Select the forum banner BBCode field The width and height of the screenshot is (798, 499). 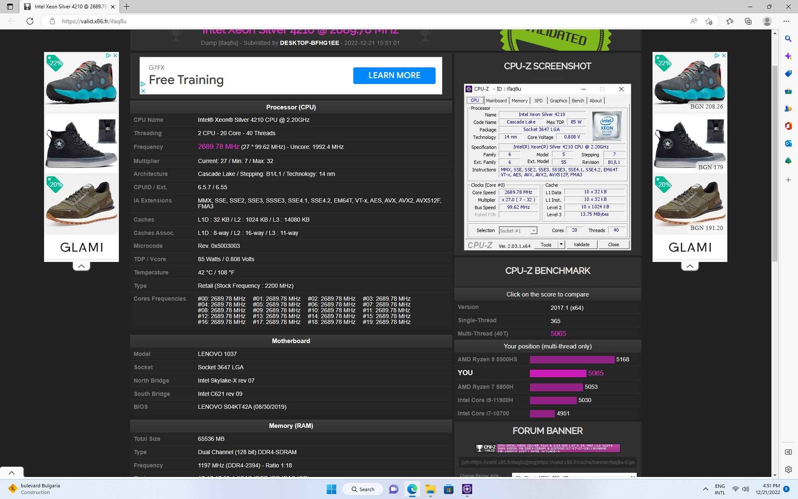[547, 462]
